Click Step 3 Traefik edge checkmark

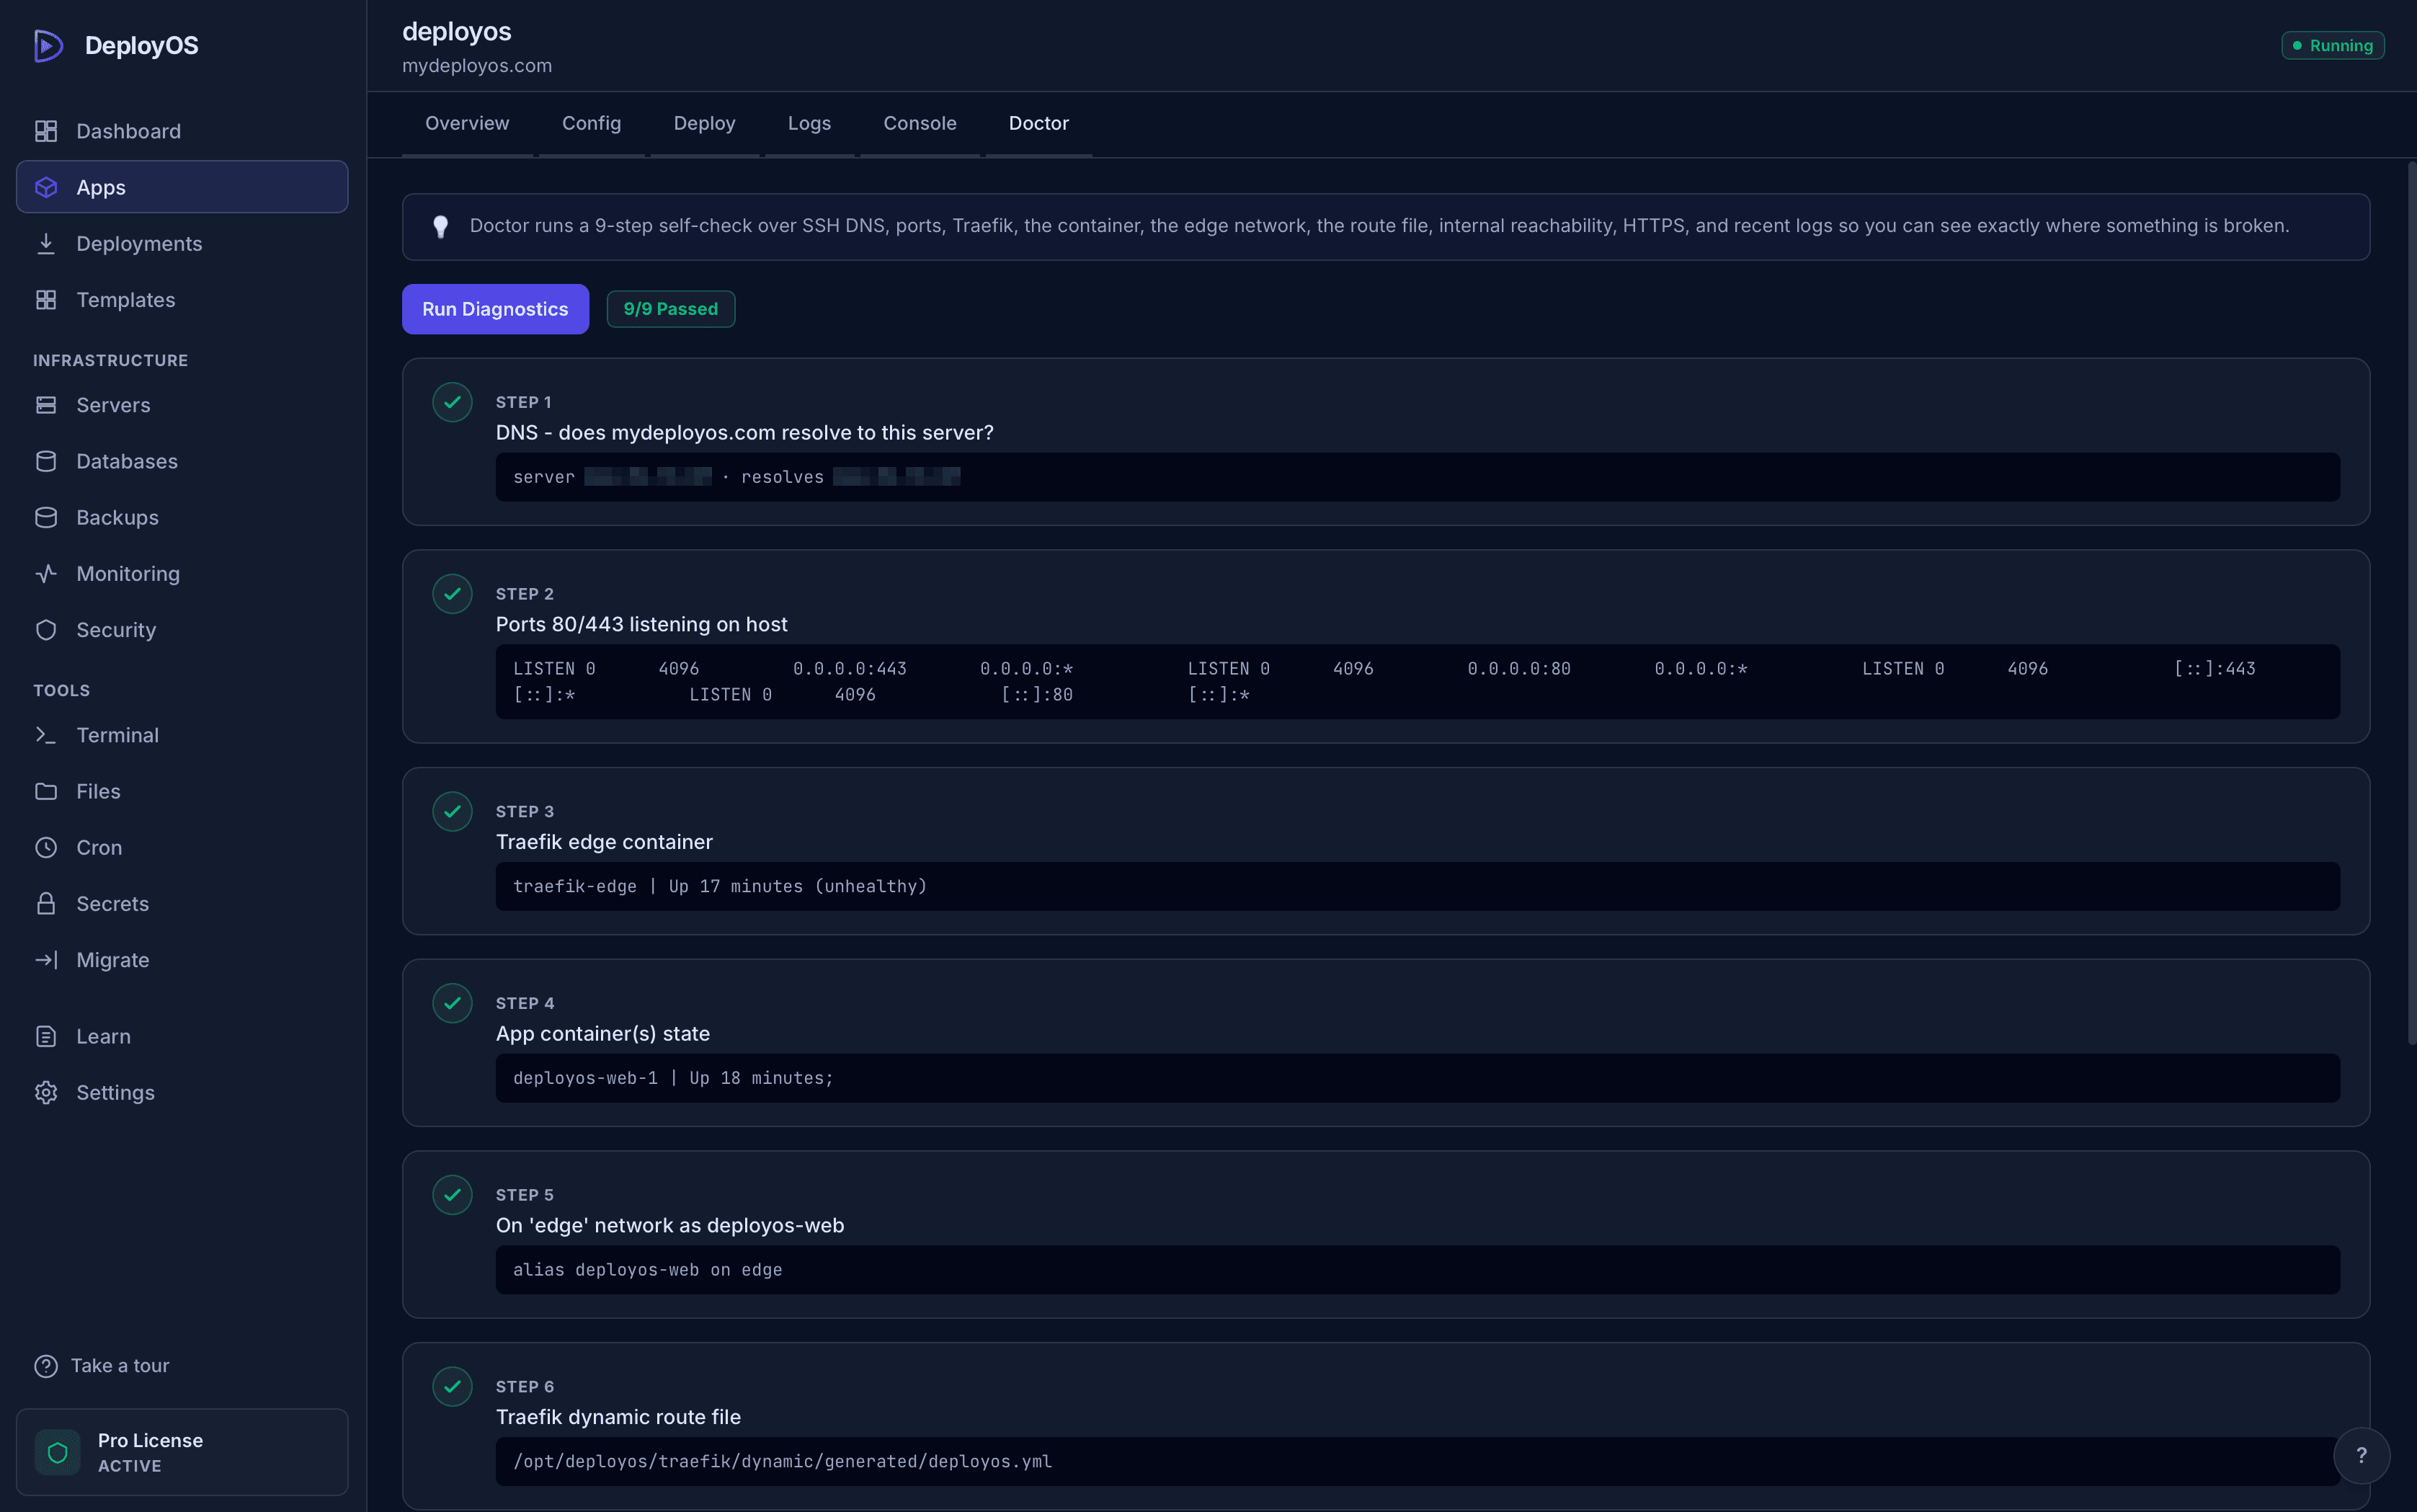[452, 812]
